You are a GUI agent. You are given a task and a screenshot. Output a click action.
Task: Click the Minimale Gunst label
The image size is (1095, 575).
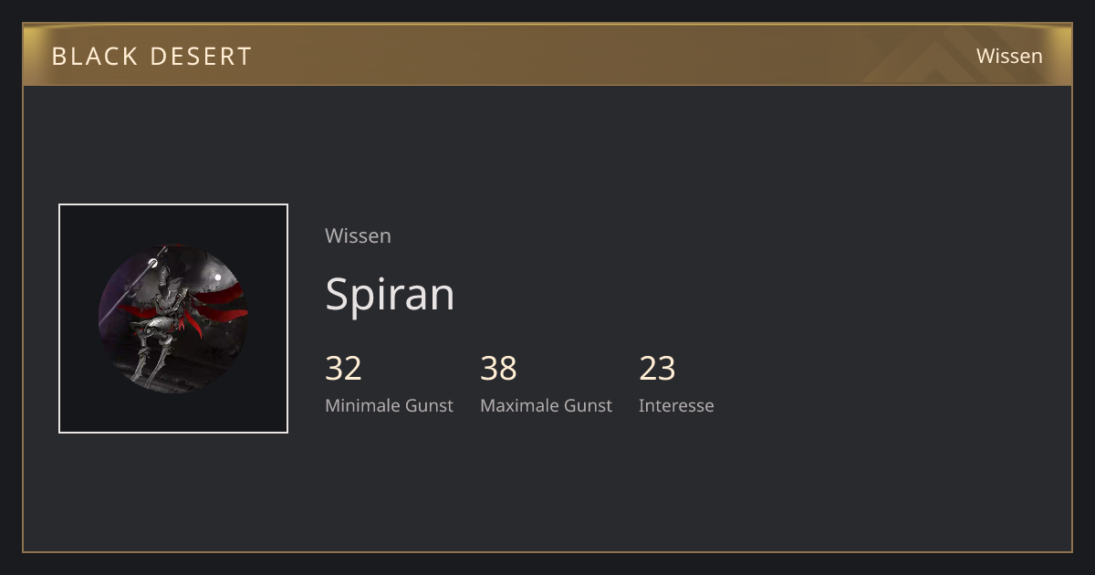pos(389,405)
